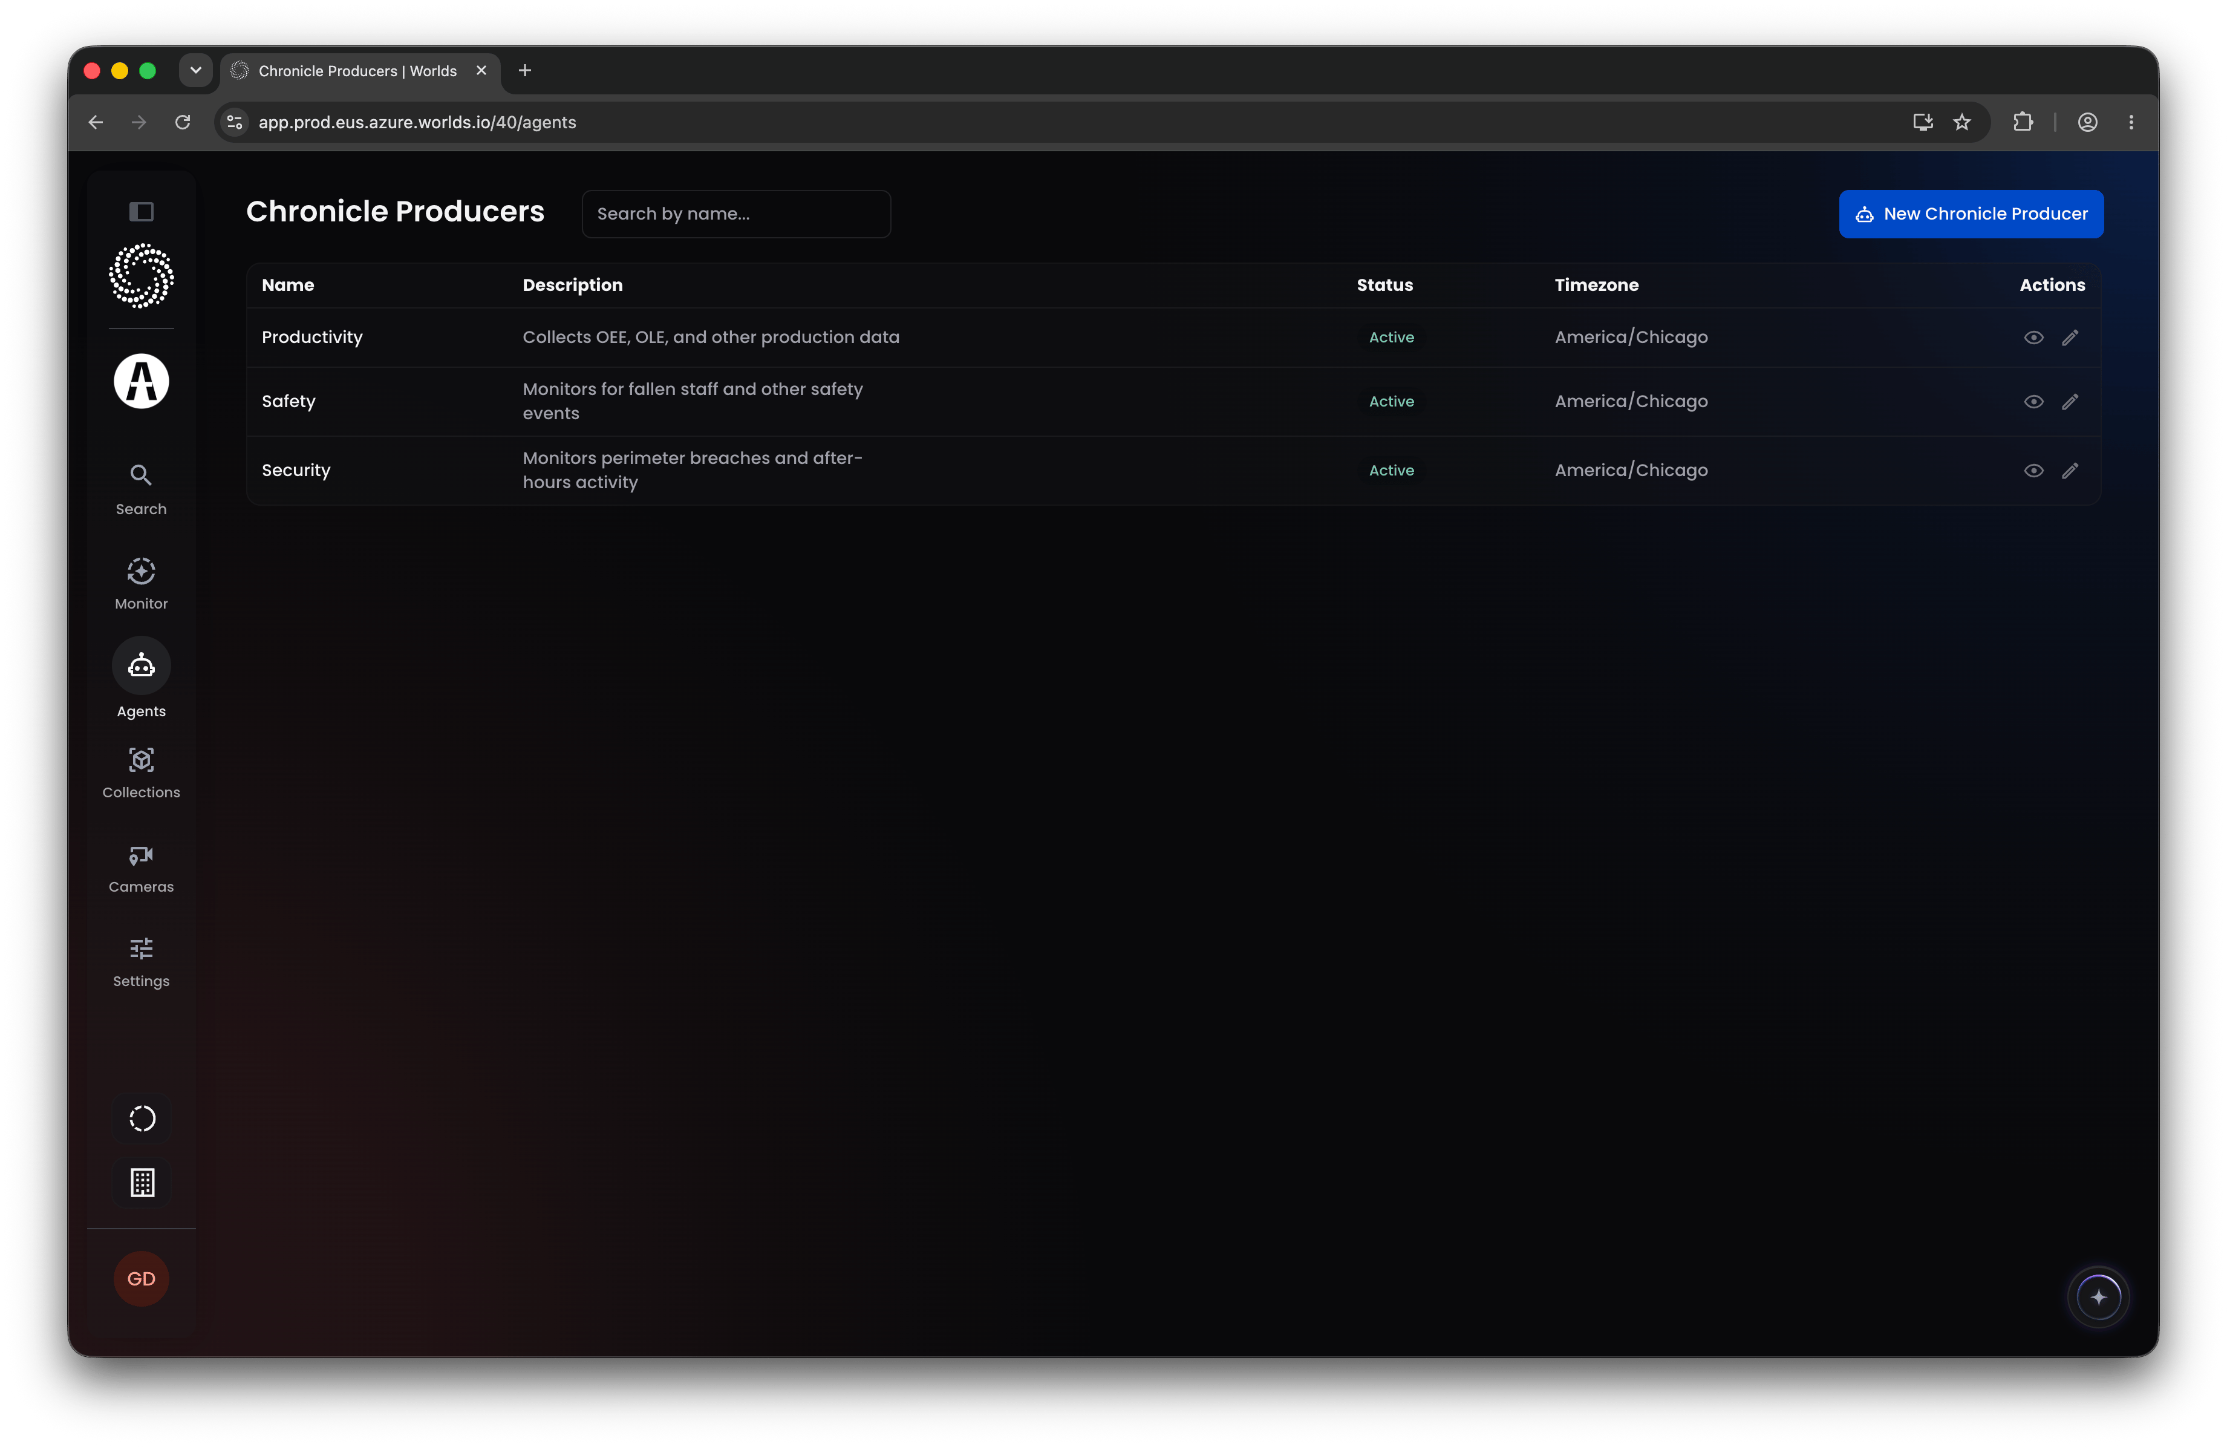Click America/Chicago timezone in Productivity row

pyautogui.click(x=1630, y=338)
